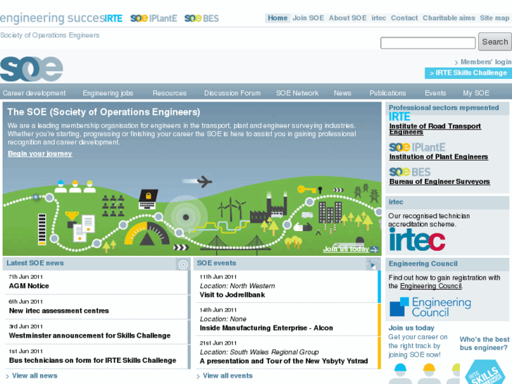The width and height of the screenshot is (512, 384).
Task: Open Join SOE top menu
Action: (308, 18)
